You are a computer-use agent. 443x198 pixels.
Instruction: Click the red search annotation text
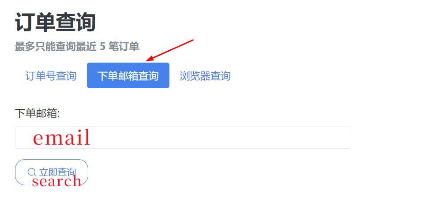click(56, 181)
